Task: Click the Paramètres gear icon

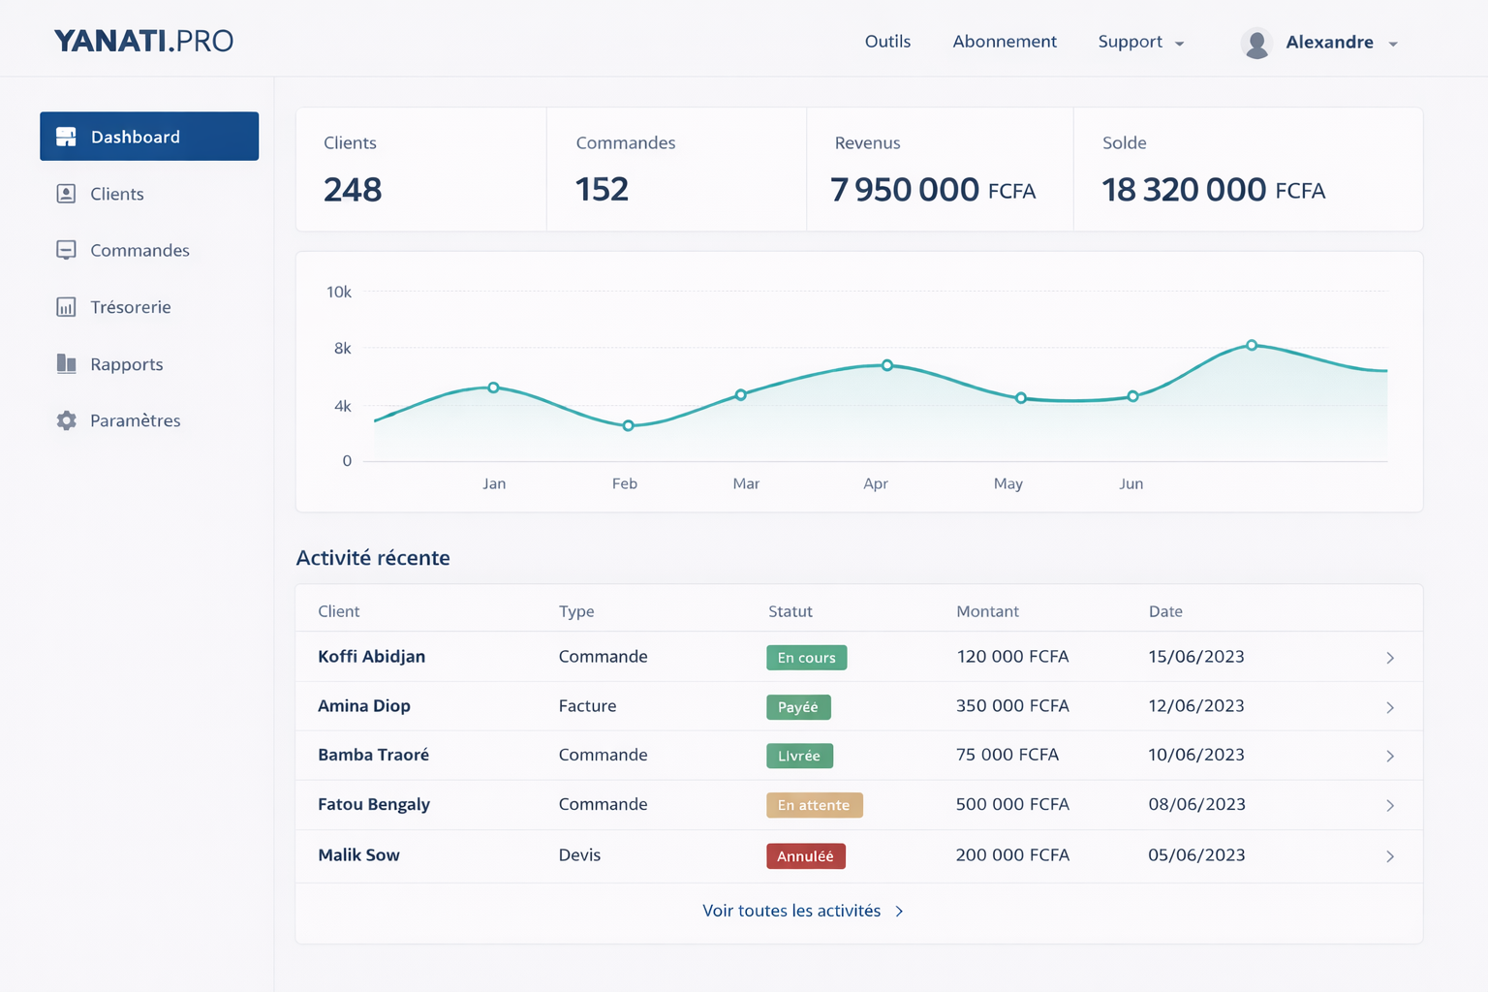Action: coord(66,420)
